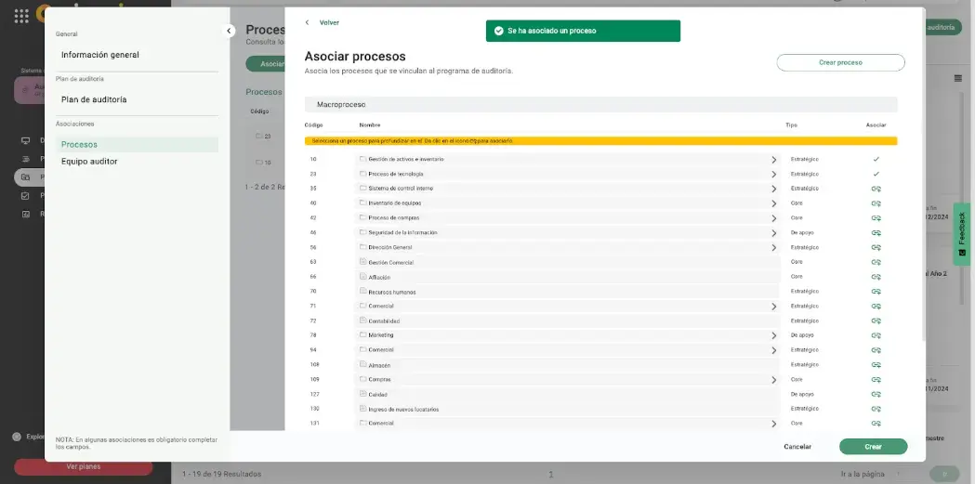
Task: Open Información general section
Action: pos(100,55)
